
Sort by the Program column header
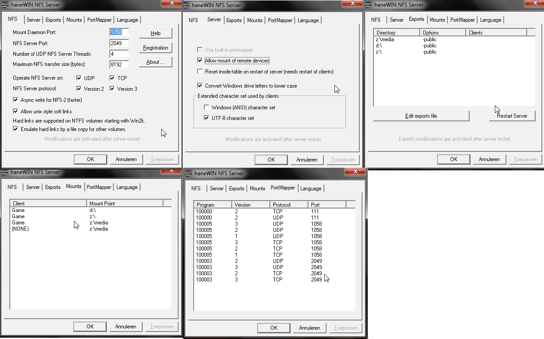(x=213, y=205)
